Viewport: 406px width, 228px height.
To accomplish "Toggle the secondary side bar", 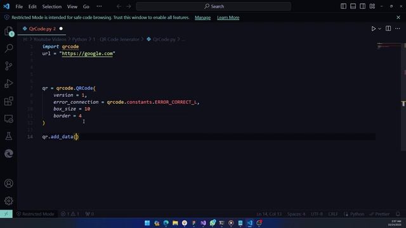I will pos(362,6).
